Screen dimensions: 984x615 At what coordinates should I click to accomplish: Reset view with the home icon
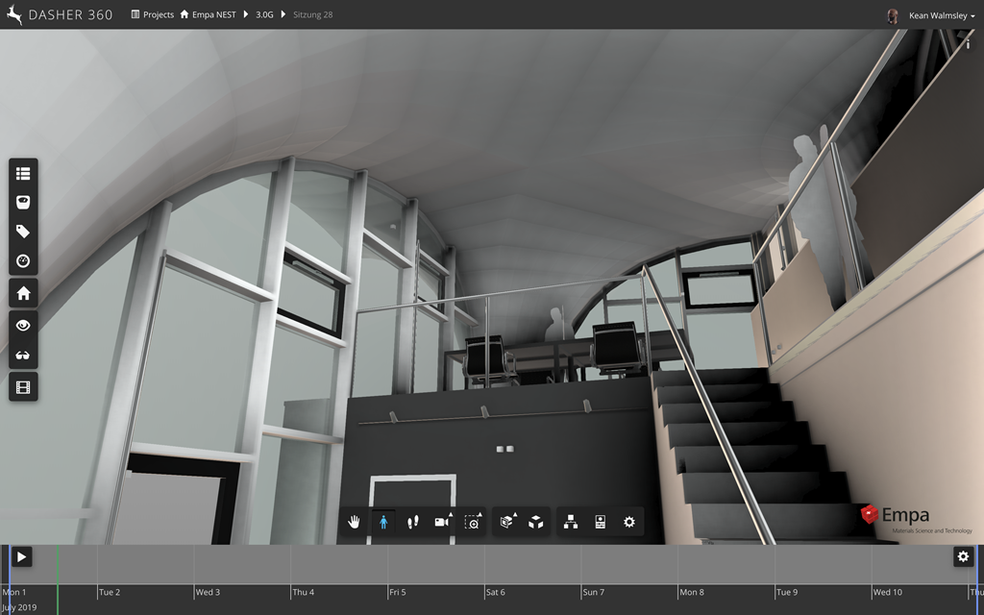point(23,293)
